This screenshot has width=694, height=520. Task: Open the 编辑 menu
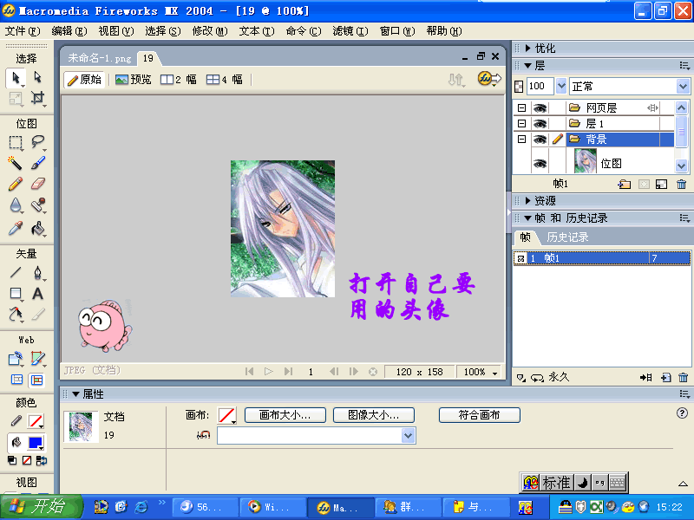(x=69, y=31)
